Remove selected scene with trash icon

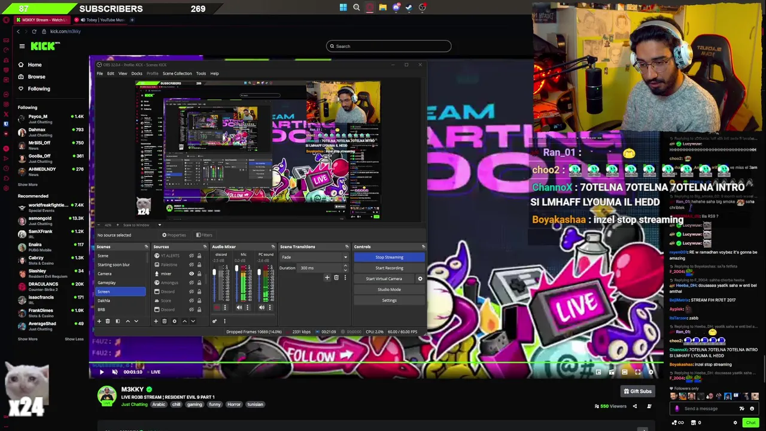coord(108,321)
